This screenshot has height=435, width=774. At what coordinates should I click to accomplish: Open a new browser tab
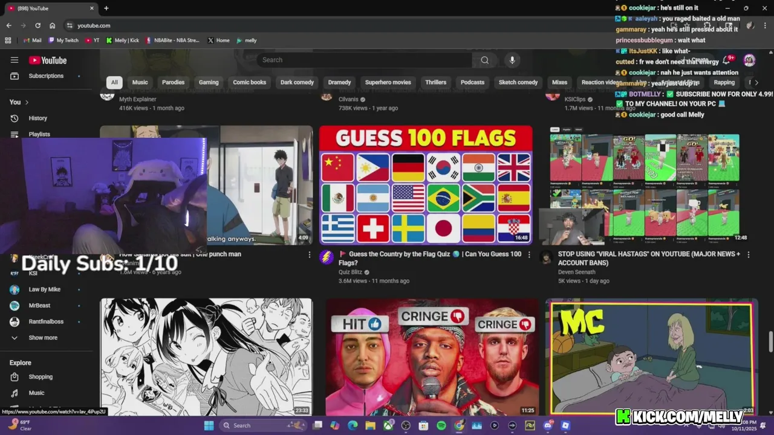click(x=106, y=8)
